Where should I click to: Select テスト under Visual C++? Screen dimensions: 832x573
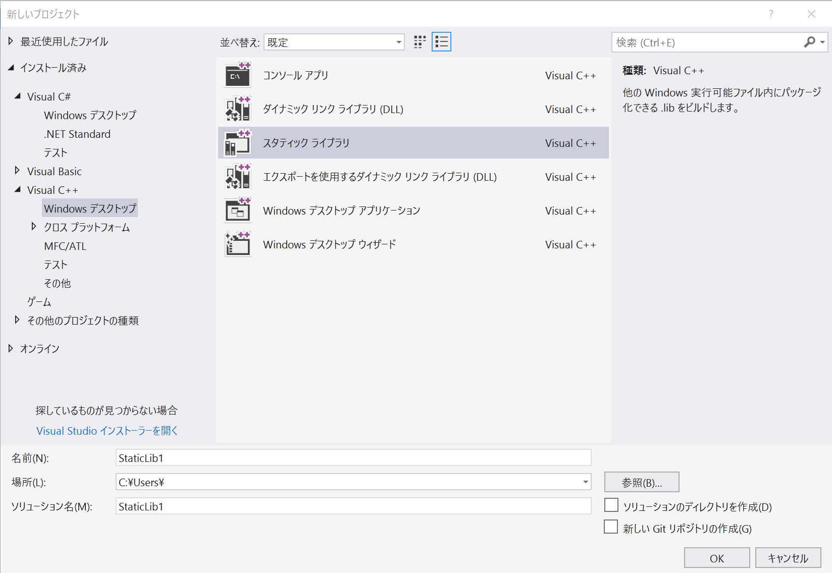pyautogui.click(x=56, y=265)
